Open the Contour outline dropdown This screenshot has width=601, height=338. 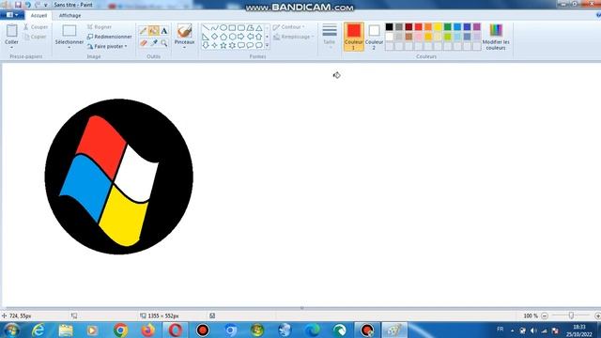(x=289, y=27)
